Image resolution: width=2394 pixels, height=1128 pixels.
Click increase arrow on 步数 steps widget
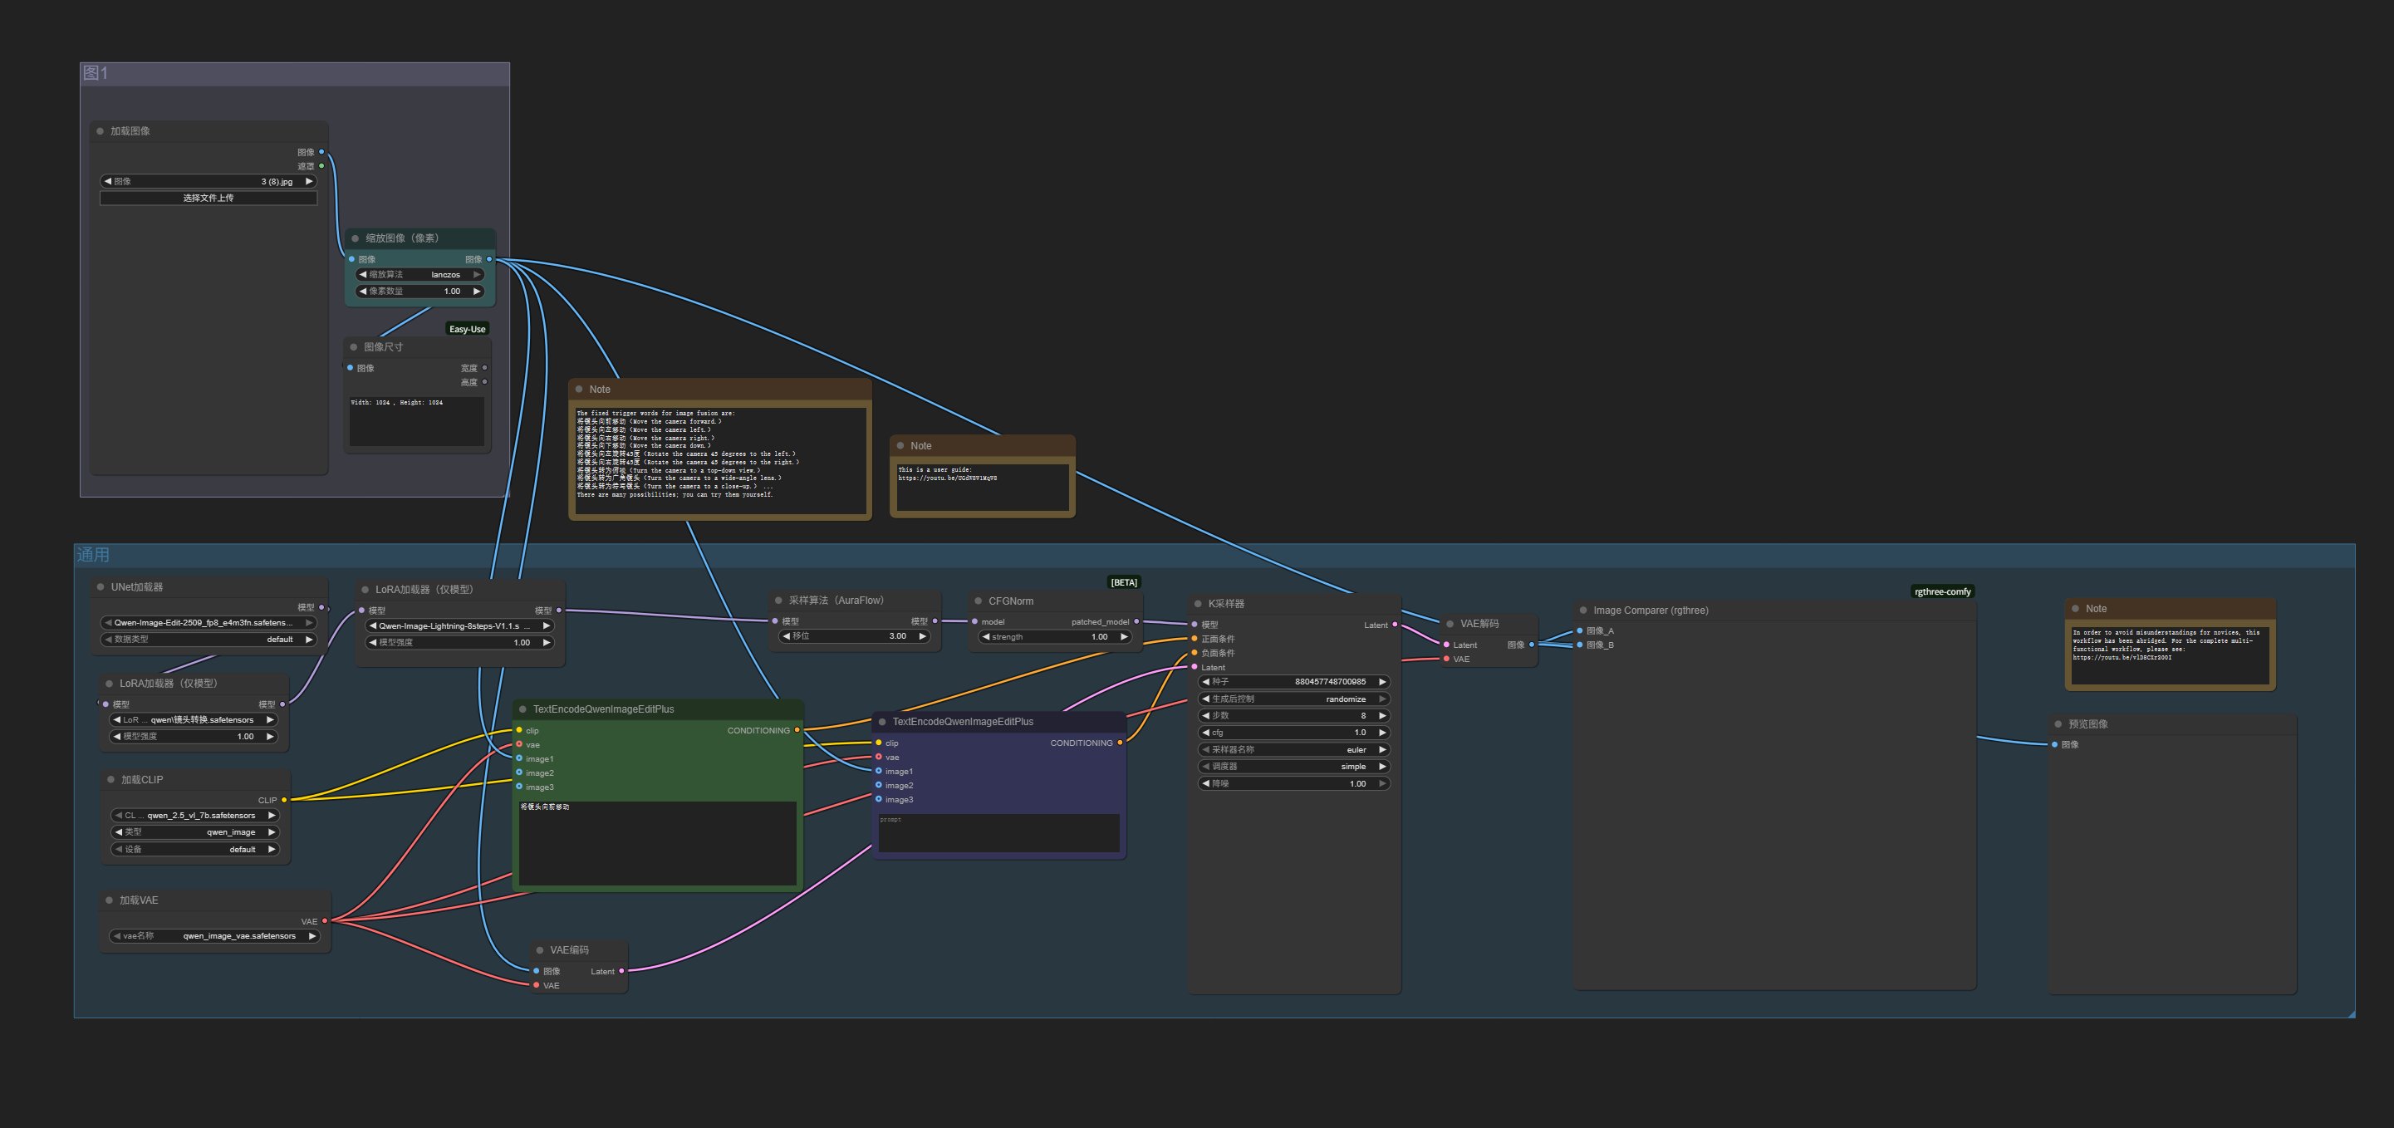[x=1382, y=715]
